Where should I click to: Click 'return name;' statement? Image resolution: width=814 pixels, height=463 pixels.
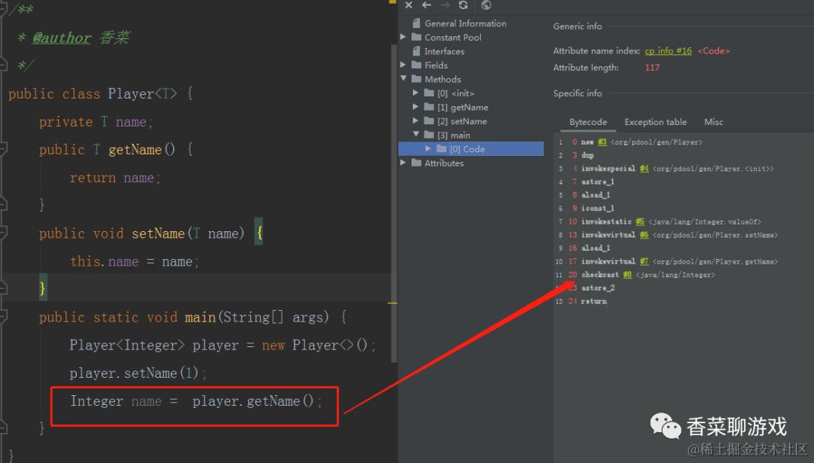coord(115,178)
